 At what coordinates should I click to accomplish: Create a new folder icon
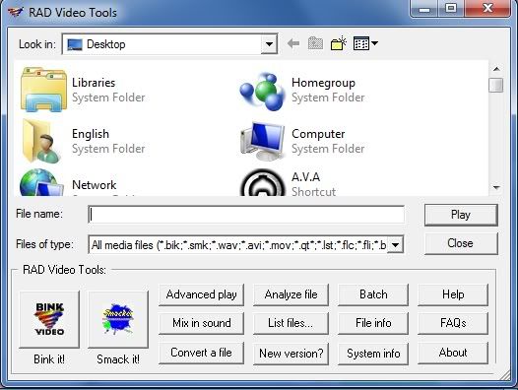pyautogui.click(x=339, y=43)
